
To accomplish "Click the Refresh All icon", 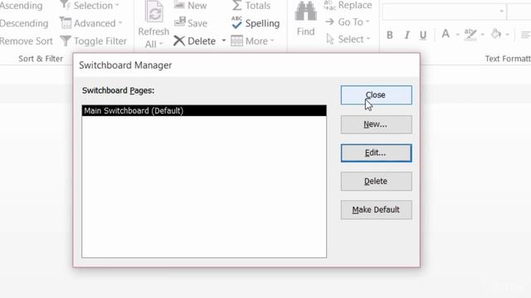I will point(154,12).
